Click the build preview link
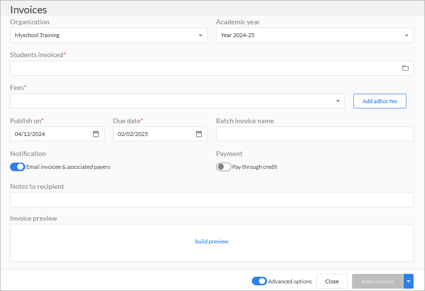Screen dimensions: 425x291 click(212, 242)
